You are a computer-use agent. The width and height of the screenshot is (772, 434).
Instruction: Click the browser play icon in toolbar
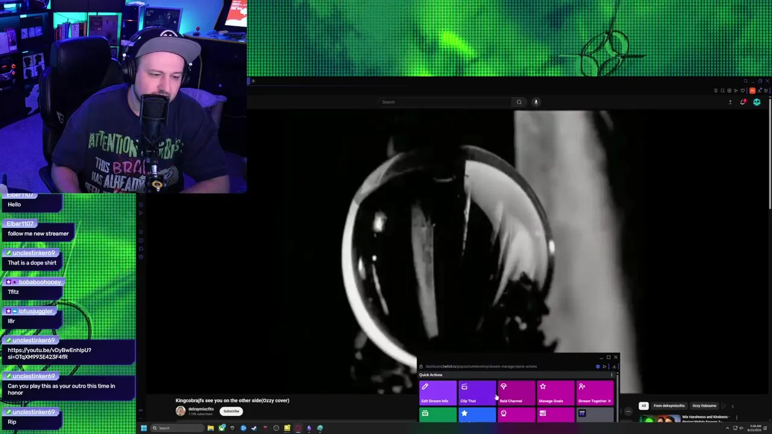tap(736, 90)
